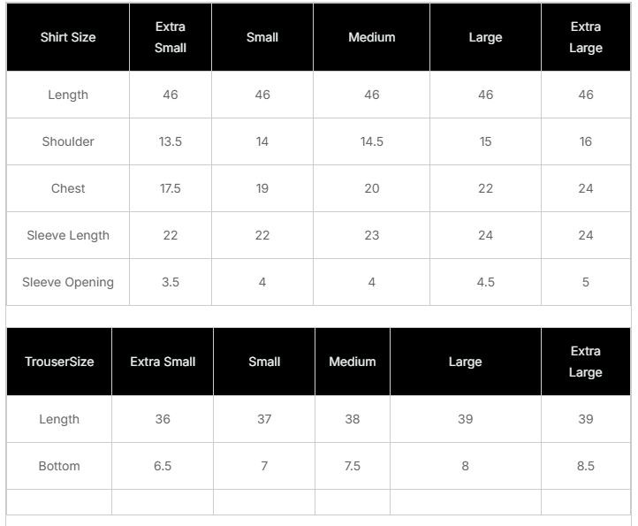This screenshot has height=526, width=638.
Task: Select the 6.5 bottom measurement cell
Action: click(163, 466)
